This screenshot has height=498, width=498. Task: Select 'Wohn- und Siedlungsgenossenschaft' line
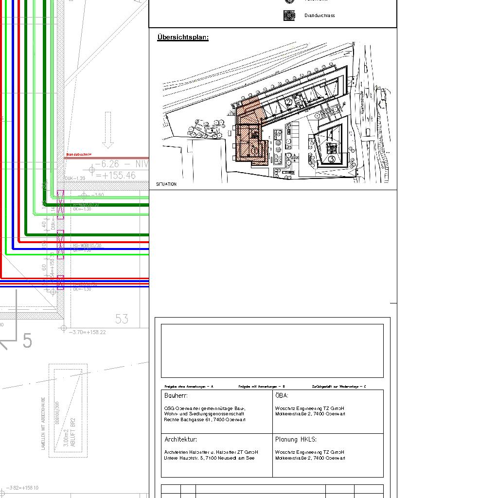coord(204,414)
